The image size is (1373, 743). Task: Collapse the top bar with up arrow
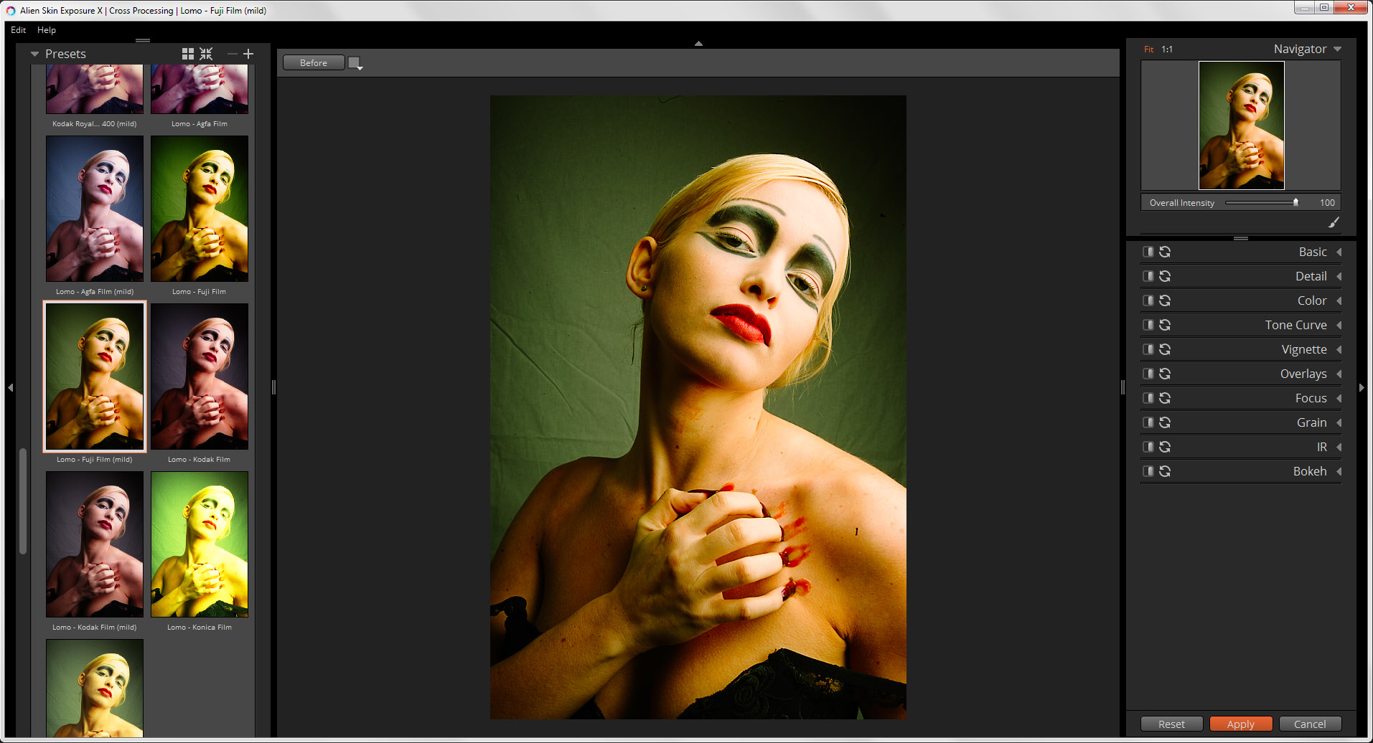point(698,43)
